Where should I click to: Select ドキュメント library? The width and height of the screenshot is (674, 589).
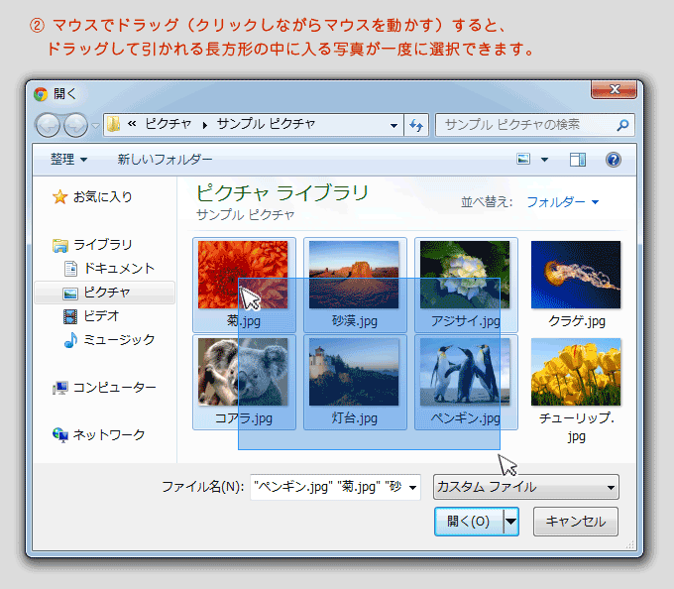tap(119, 269)
